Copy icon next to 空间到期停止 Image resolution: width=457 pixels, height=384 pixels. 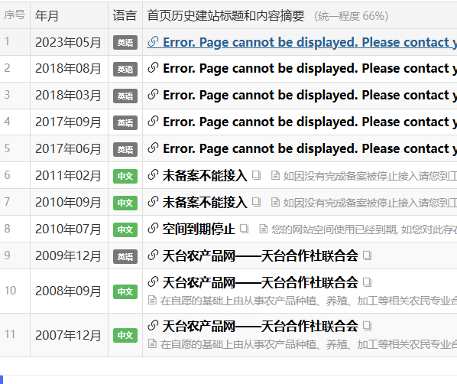pyautogui.click(x=244, y=229)
